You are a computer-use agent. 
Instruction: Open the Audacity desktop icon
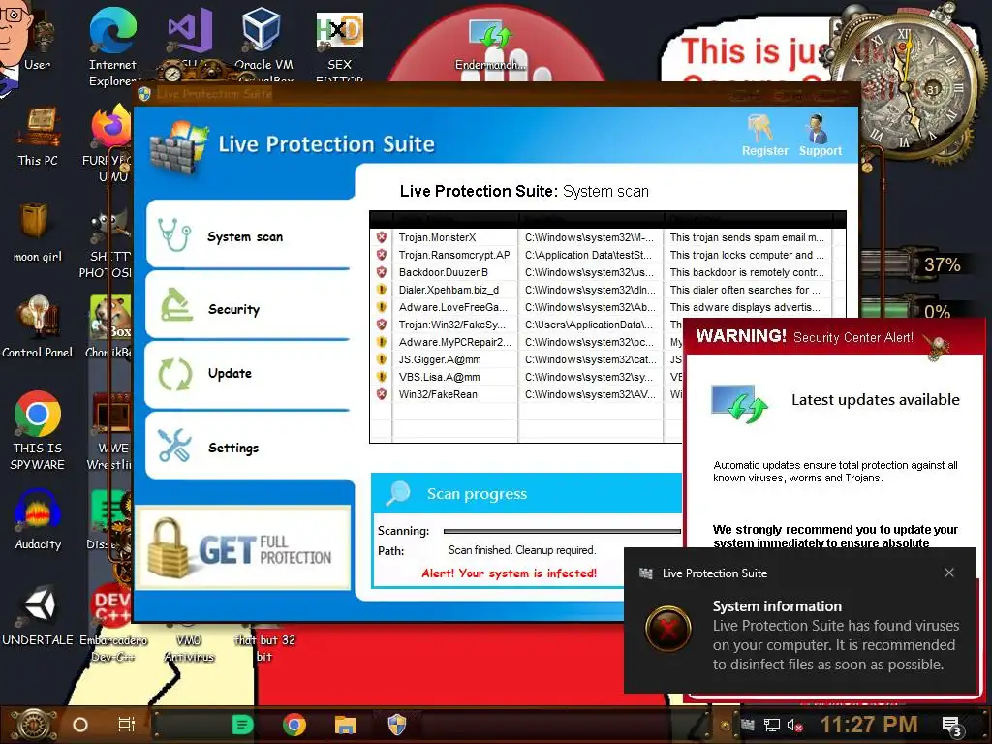(x=38, y=520)
